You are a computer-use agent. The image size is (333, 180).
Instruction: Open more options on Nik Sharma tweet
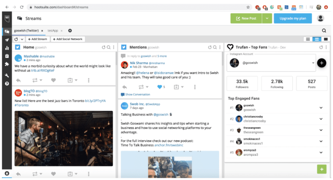click(195, 87)
